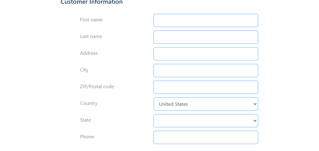
Task: Select the Address input field
Action: click(206, 54)
